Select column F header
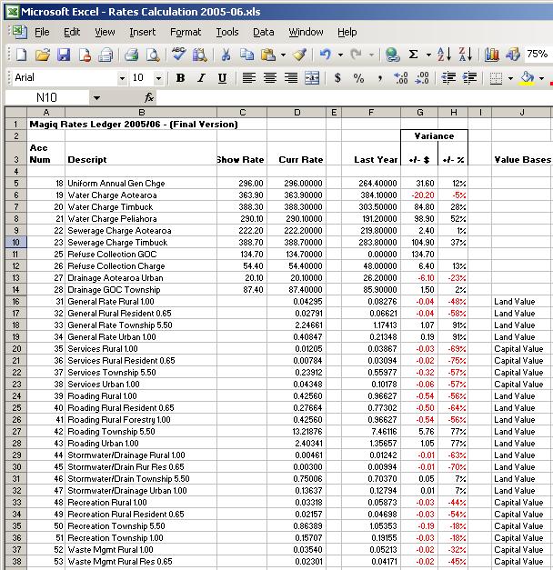The width and height of the screenshot is (553, 570). [x=371, y=113]
